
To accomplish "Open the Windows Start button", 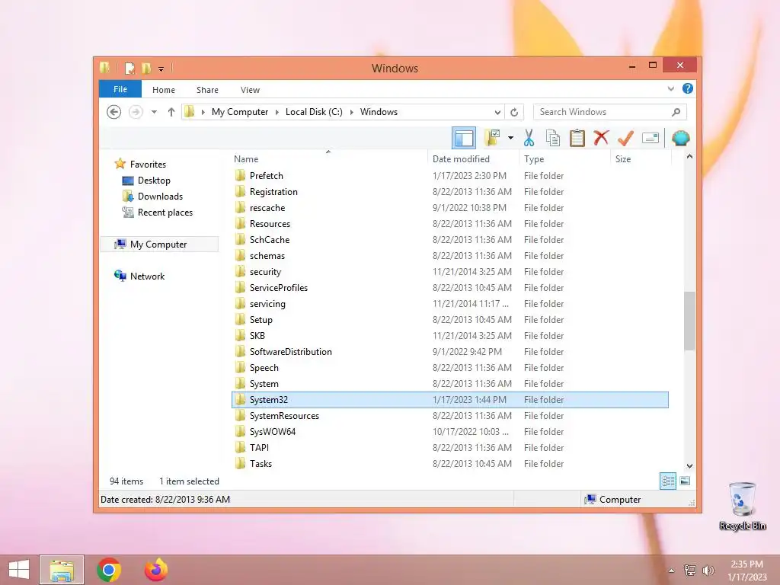I will pos(19,570).
